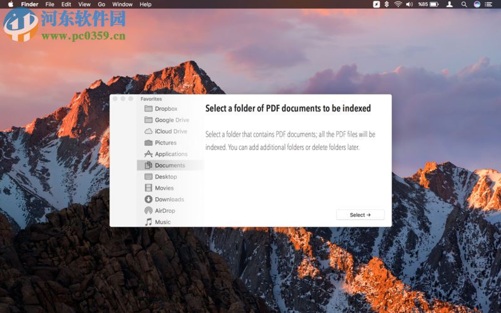Click the AirDrop icon in sidebar
501x313 pixels.
coord(148,210)
